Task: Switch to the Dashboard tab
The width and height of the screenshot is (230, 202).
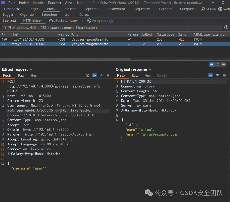Action: (x=12, y=9)
